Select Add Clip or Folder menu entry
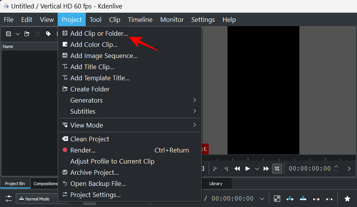This screenshot has width=357, height=207. pos(99,33)
